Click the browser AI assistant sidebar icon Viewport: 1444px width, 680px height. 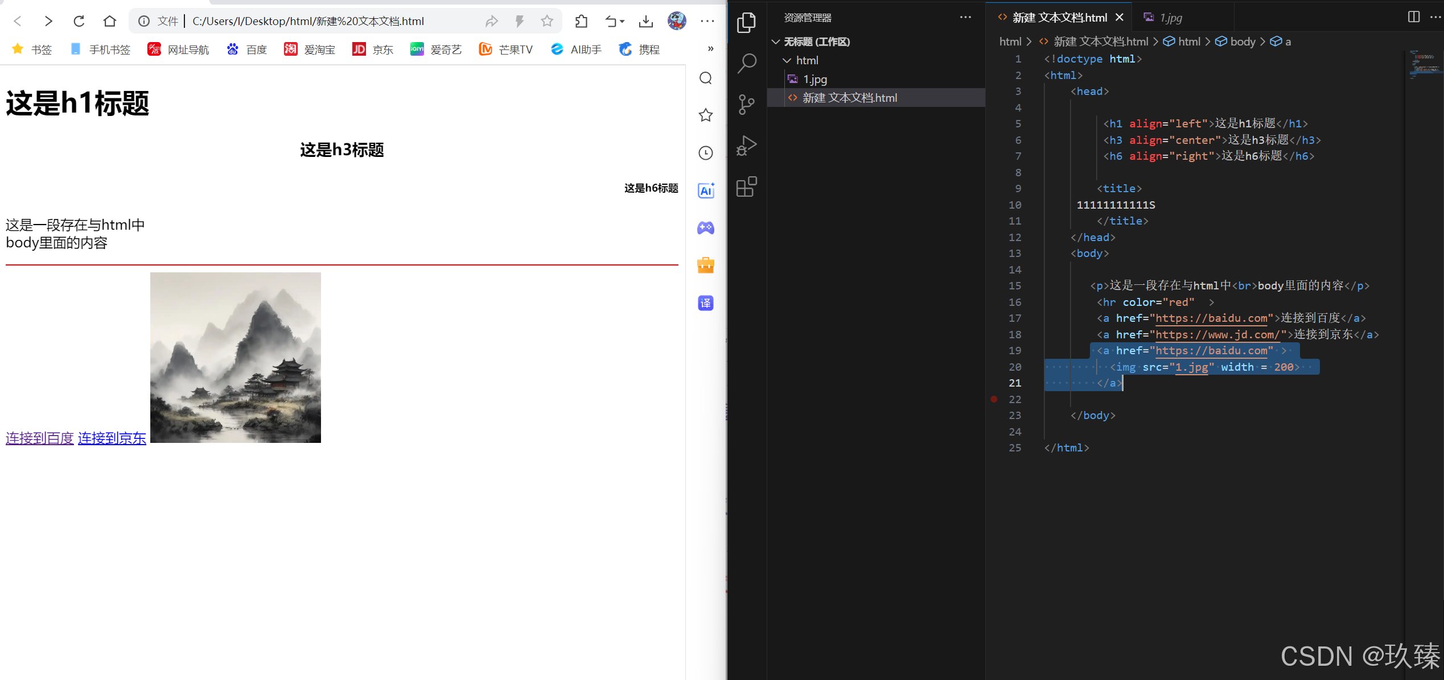pyautogui.click(x=706, y=190)
